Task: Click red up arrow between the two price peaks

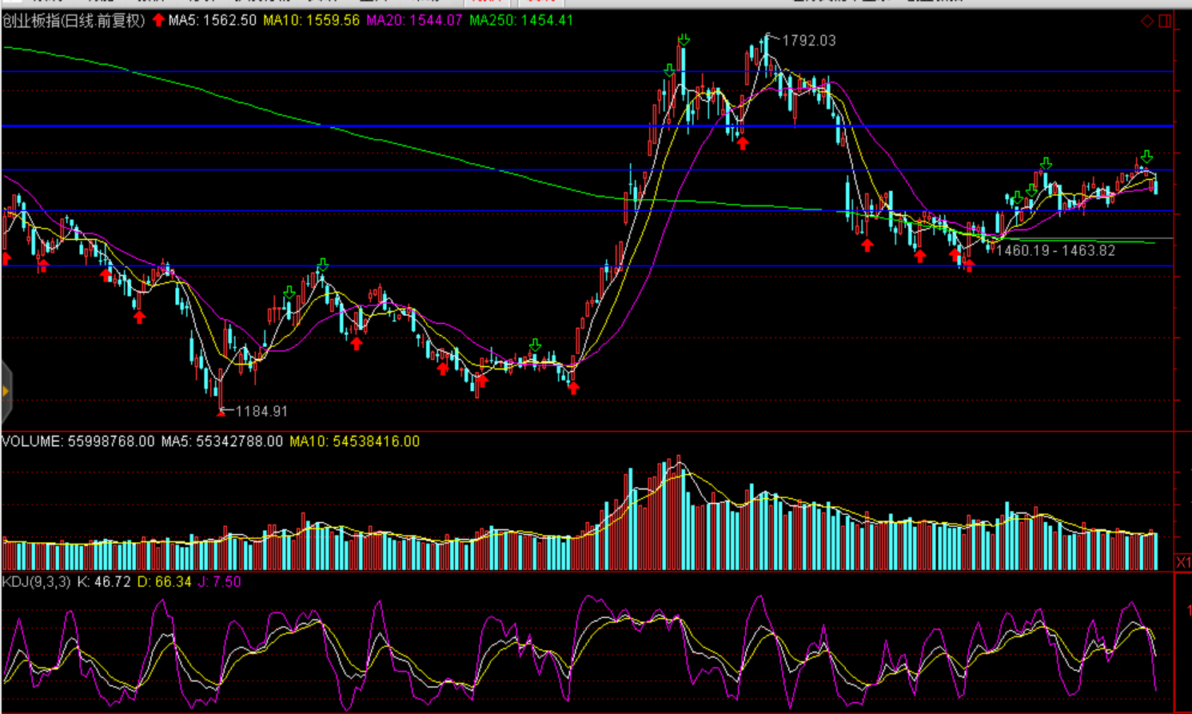Action: pyautogui.click(x=743, y=143)
